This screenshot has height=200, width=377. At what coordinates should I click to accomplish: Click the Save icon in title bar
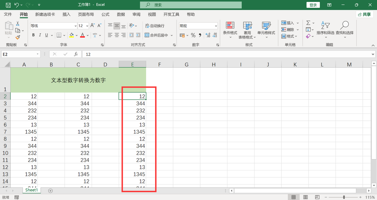(8, 5)
